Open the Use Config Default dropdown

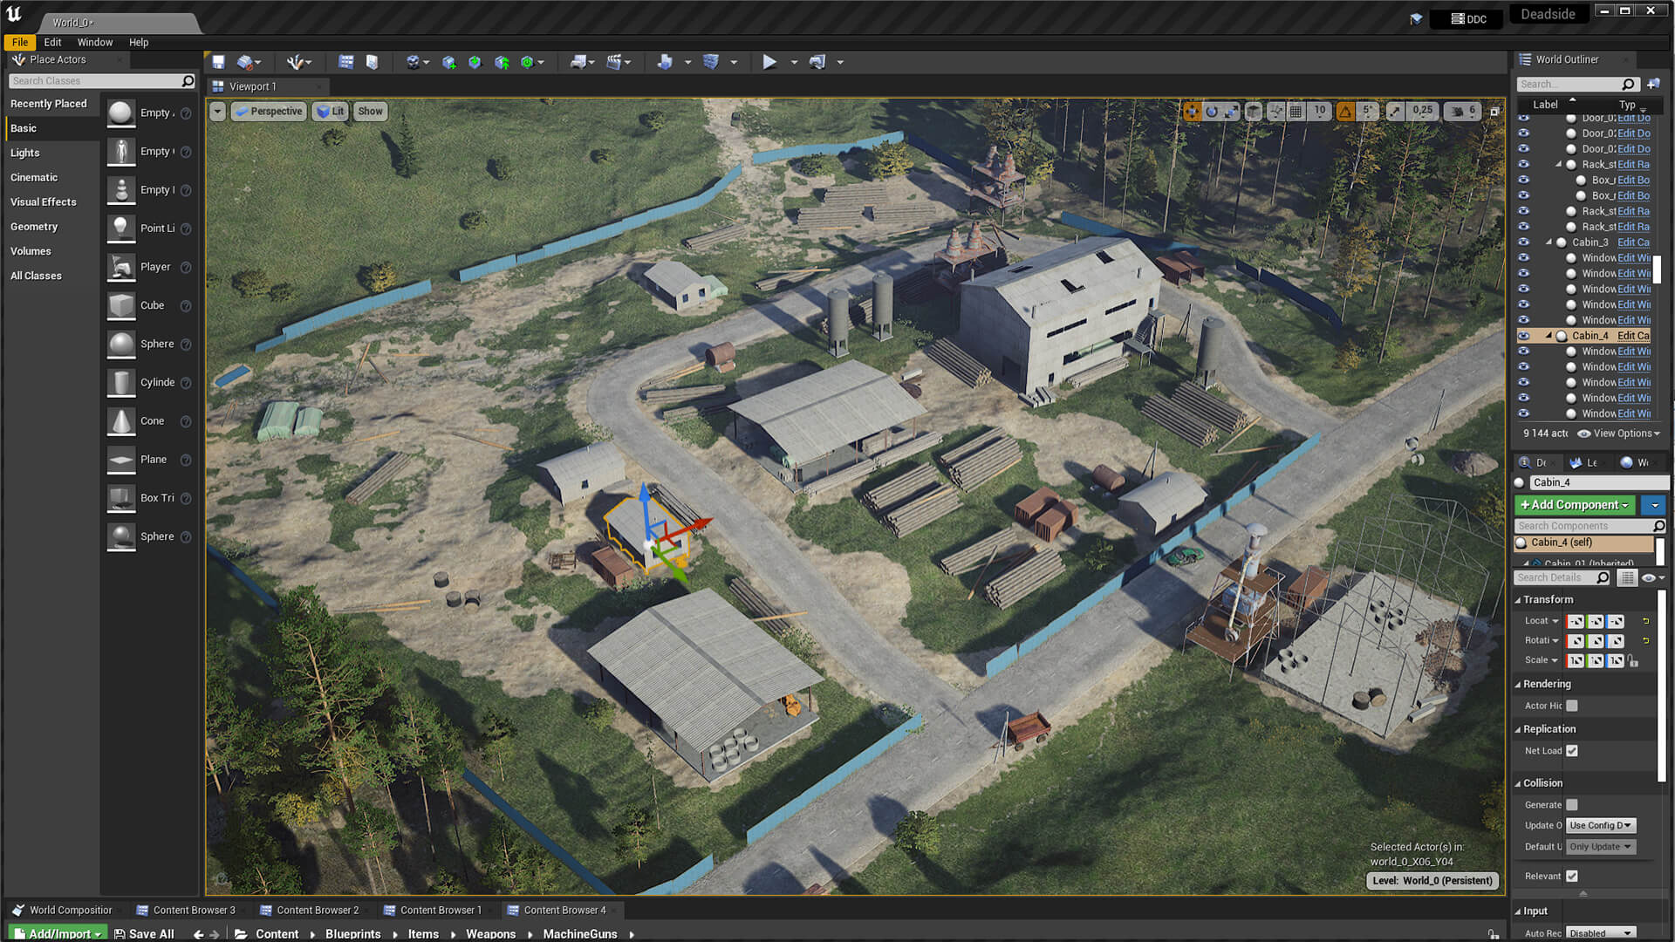(1601, 825)
